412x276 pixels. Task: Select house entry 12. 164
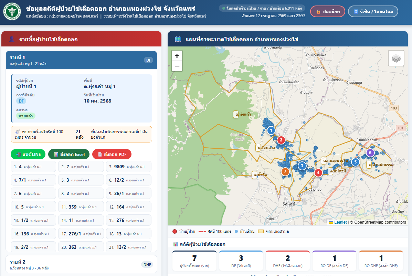pos(129,207)
